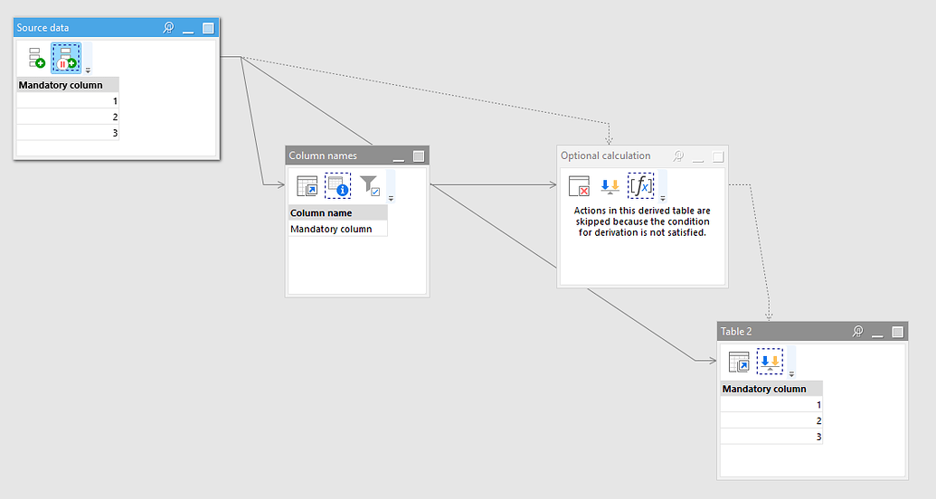This screenshot has width=936, height=499.
Task: Select cell with value 2 in Source data
Action: [x=68, y=117]
